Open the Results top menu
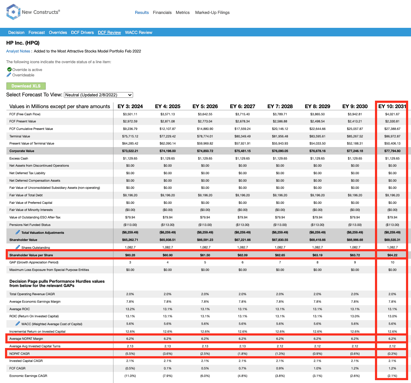The image size is (411, 383). point(142,12)
